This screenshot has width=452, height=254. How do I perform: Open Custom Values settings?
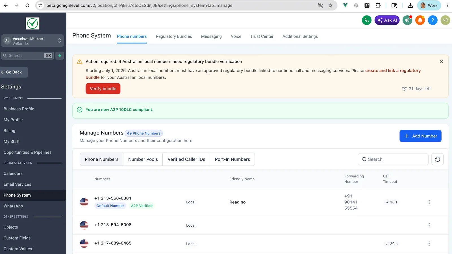[x=18, y=249]
